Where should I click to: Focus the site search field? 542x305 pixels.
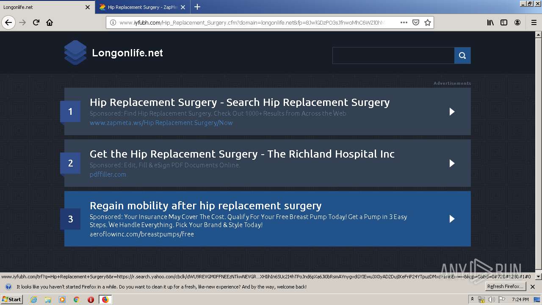click(393, 55)
